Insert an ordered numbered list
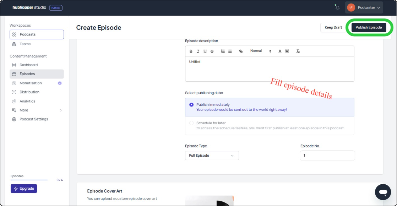397x206 pixels. click(x=223, y=51)
